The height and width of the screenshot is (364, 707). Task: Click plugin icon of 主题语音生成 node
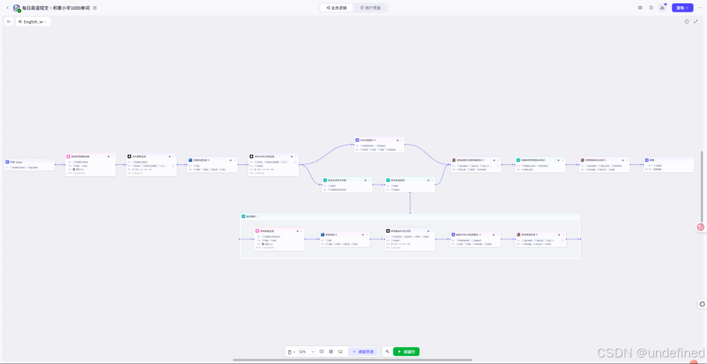(190, 160)
